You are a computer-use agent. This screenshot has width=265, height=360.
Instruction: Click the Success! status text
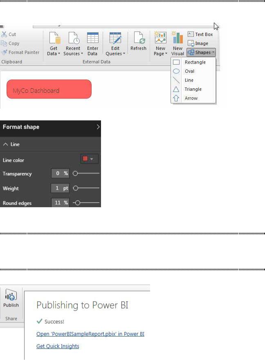pos(54,322)
